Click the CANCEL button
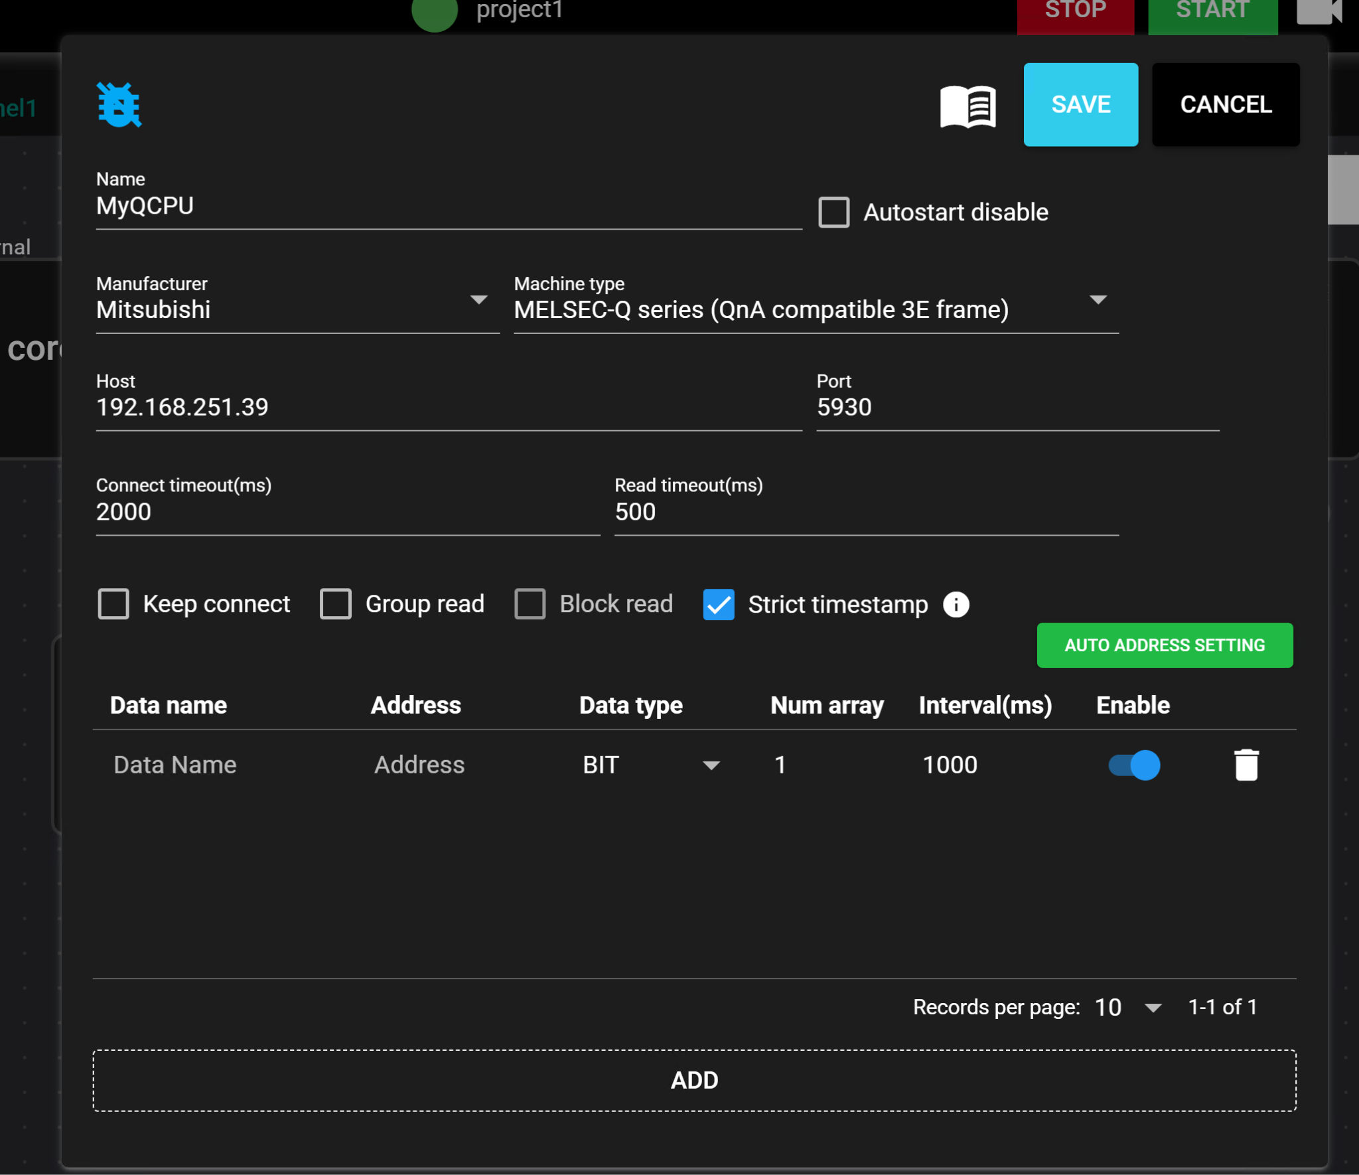This screenshot has height=1175, width=1359. 1225,104
